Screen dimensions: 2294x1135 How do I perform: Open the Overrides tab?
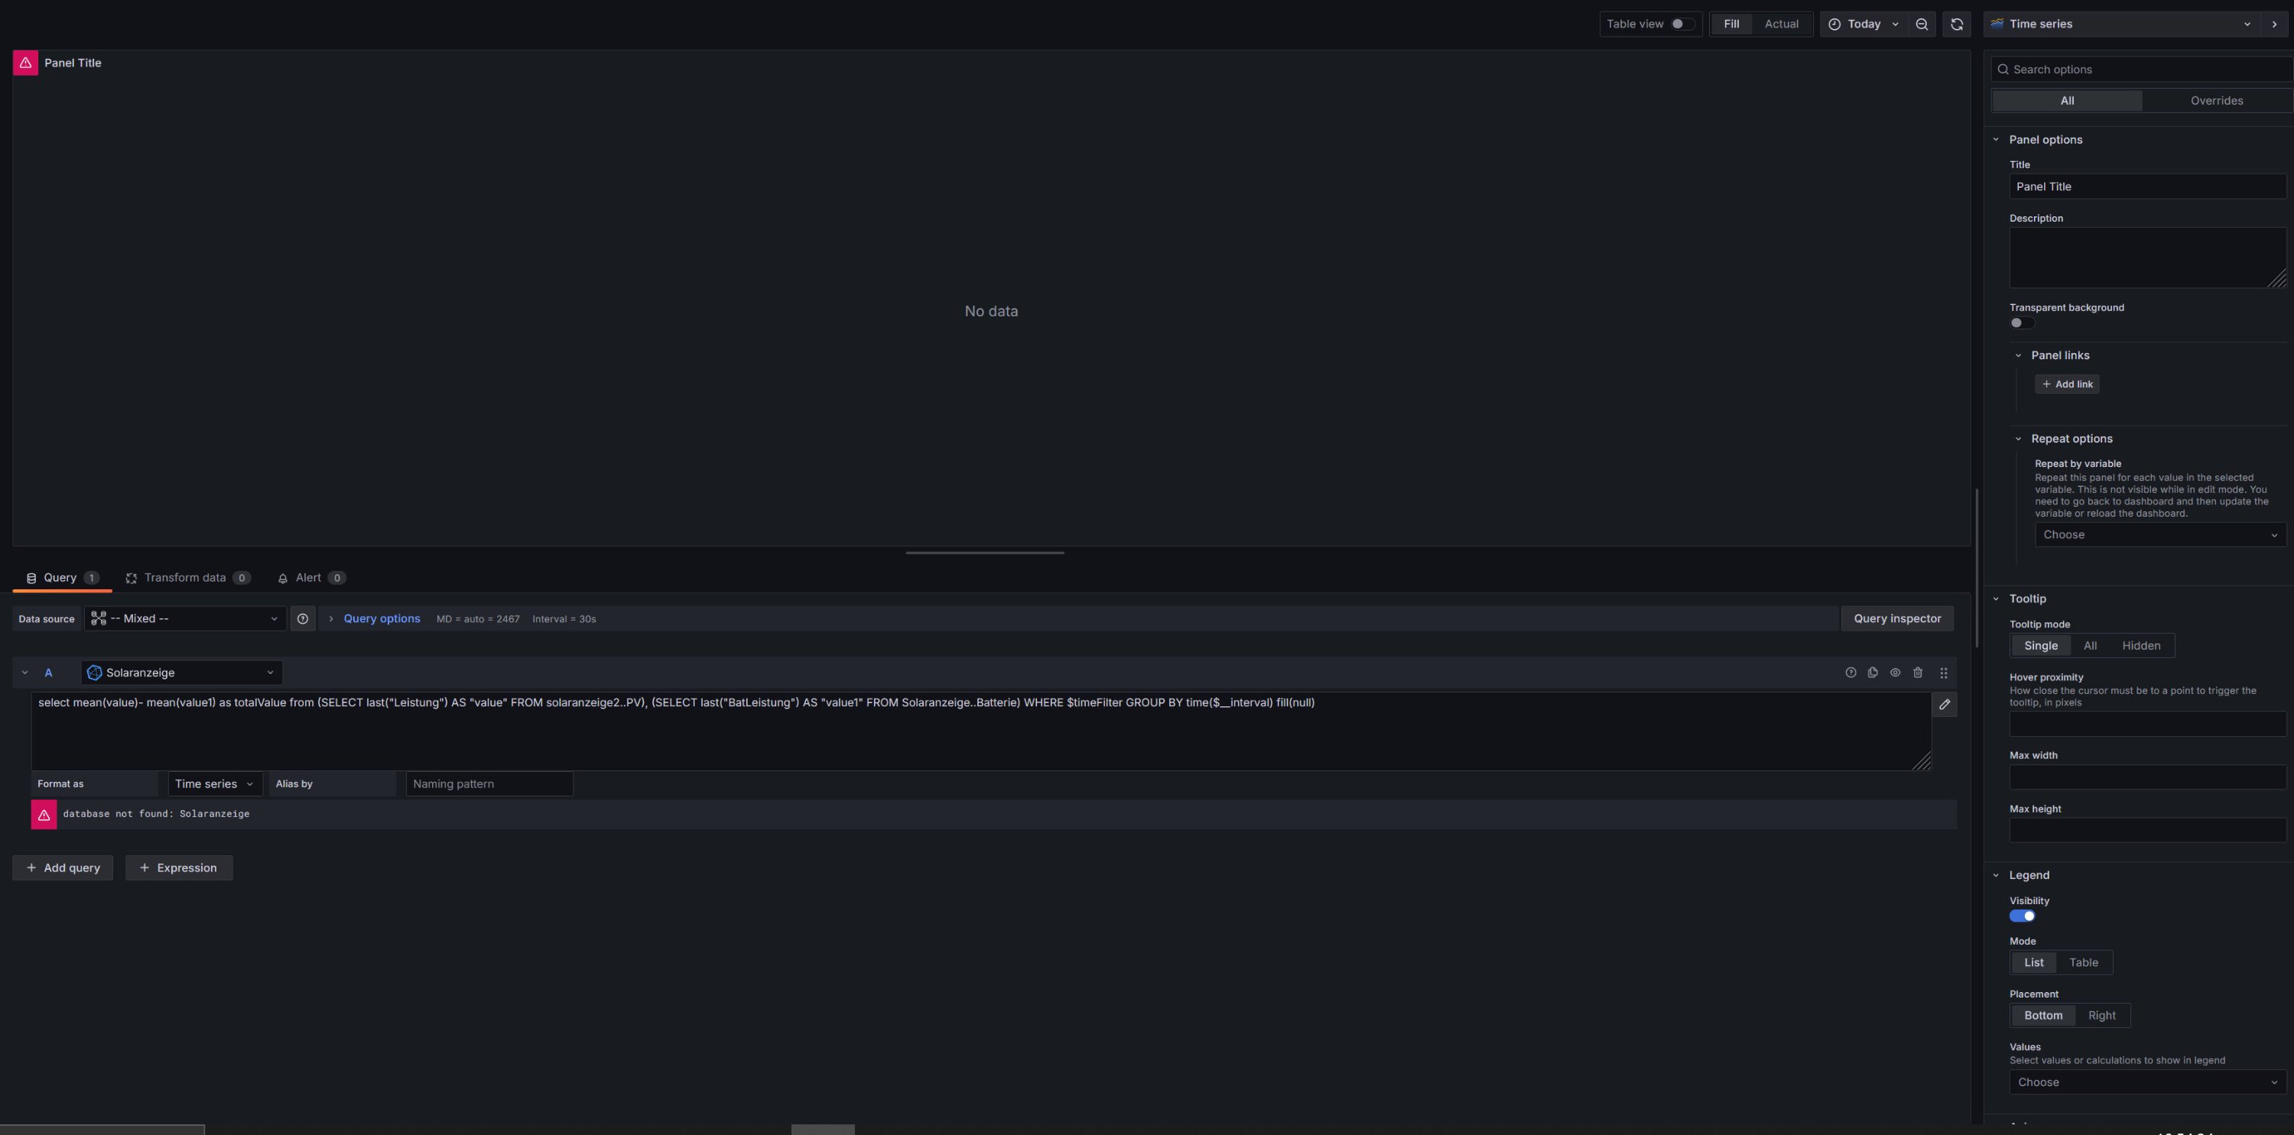(x=2216, y=101)
